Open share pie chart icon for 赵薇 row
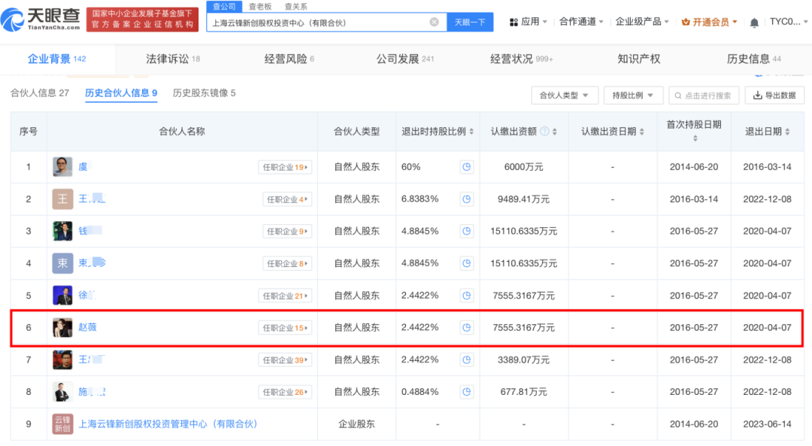 [467, 327]
